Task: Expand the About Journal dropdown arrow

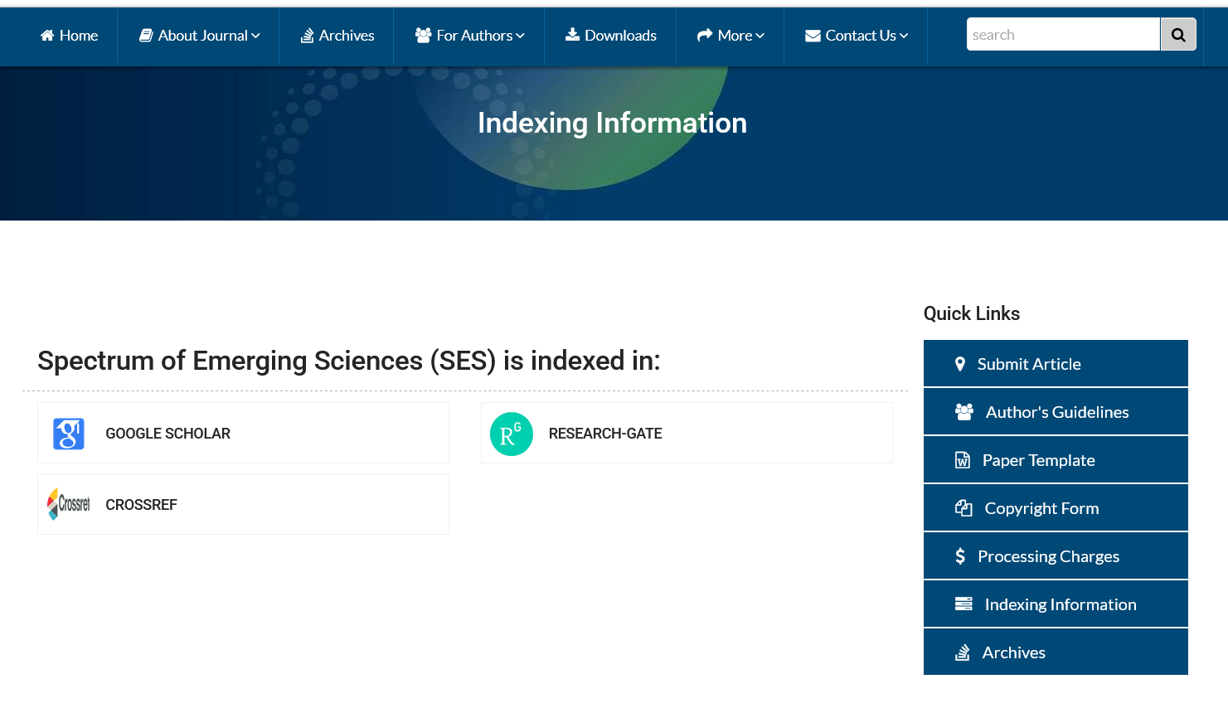Action: click(x=255, y=36)
